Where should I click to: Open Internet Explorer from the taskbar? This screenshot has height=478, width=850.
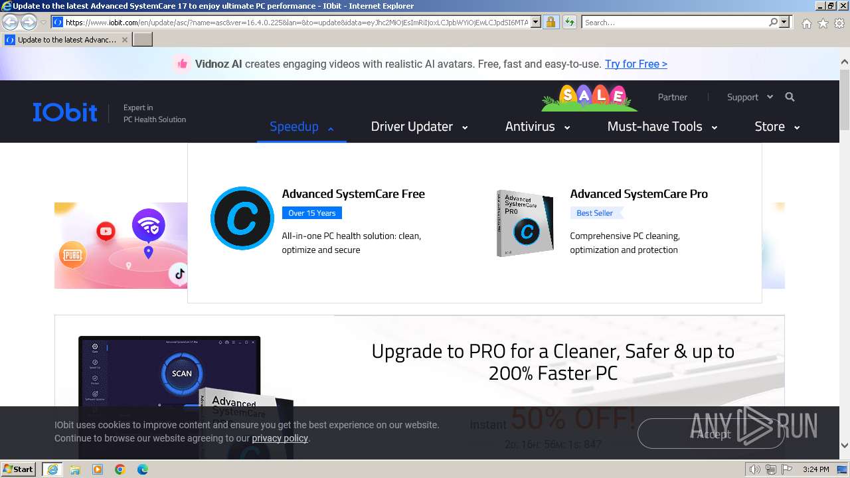52,469
